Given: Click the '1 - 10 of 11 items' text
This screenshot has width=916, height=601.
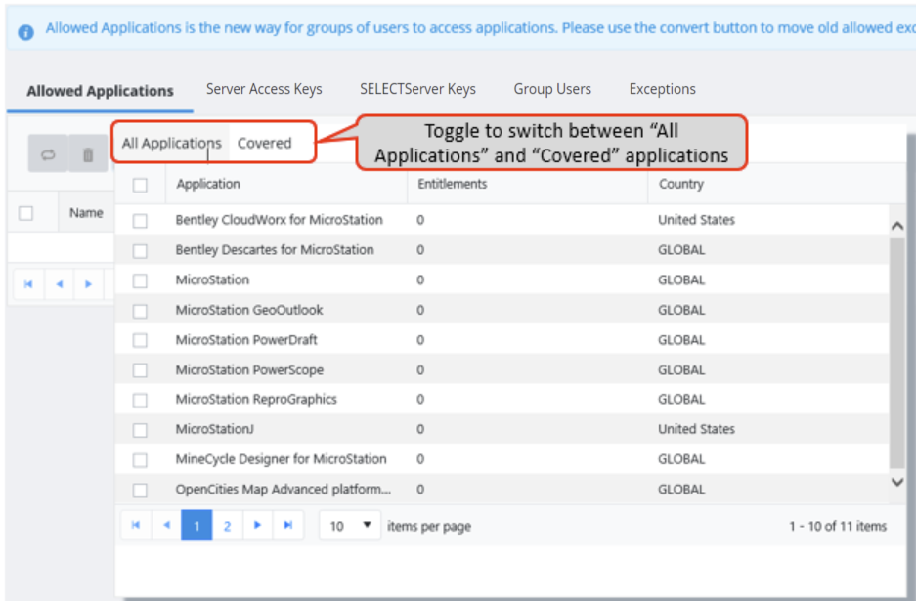Looking at the screenshot, I should (838, 526).
